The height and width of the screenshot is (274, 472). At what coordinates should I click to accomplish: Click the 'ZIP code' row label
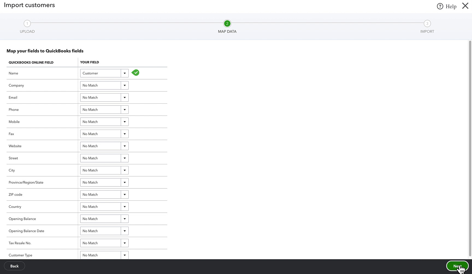point(16,194)
